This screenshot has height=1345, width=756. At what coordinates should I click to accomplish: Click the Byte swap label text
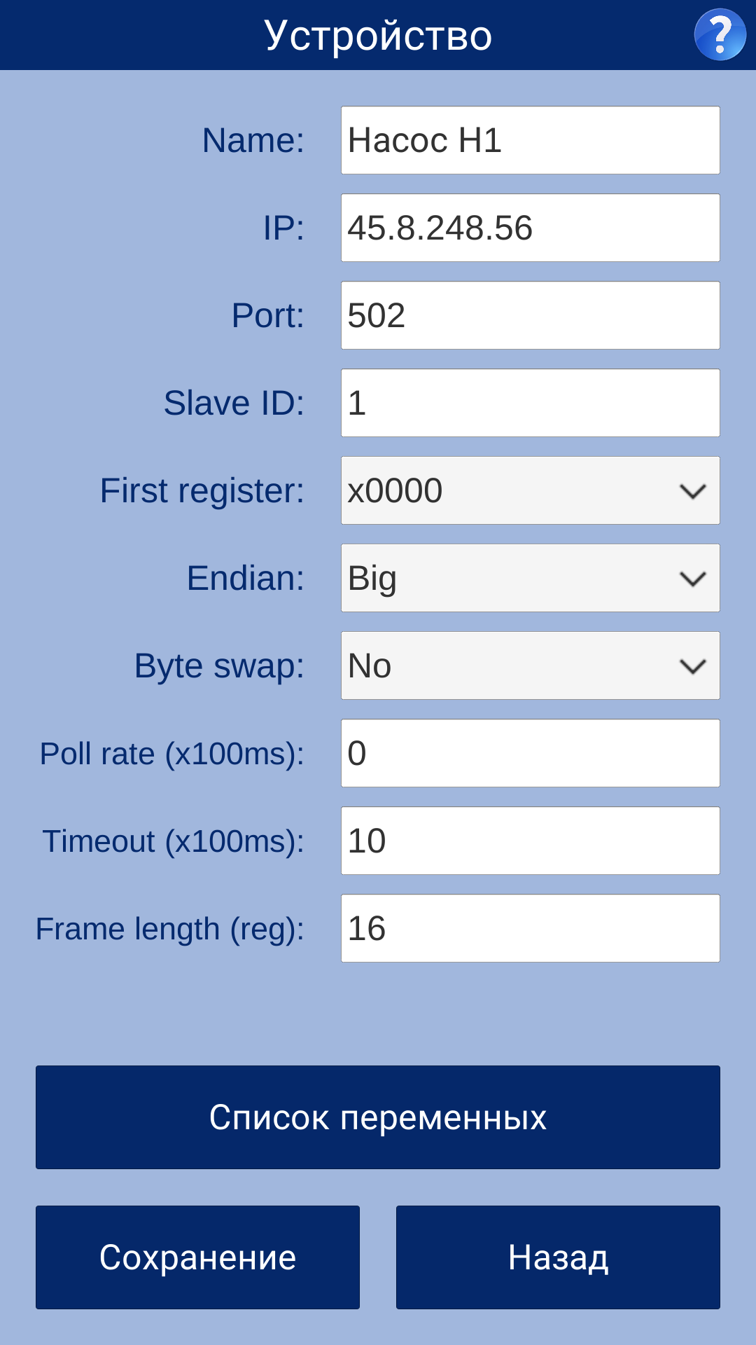tap(219, 665)
